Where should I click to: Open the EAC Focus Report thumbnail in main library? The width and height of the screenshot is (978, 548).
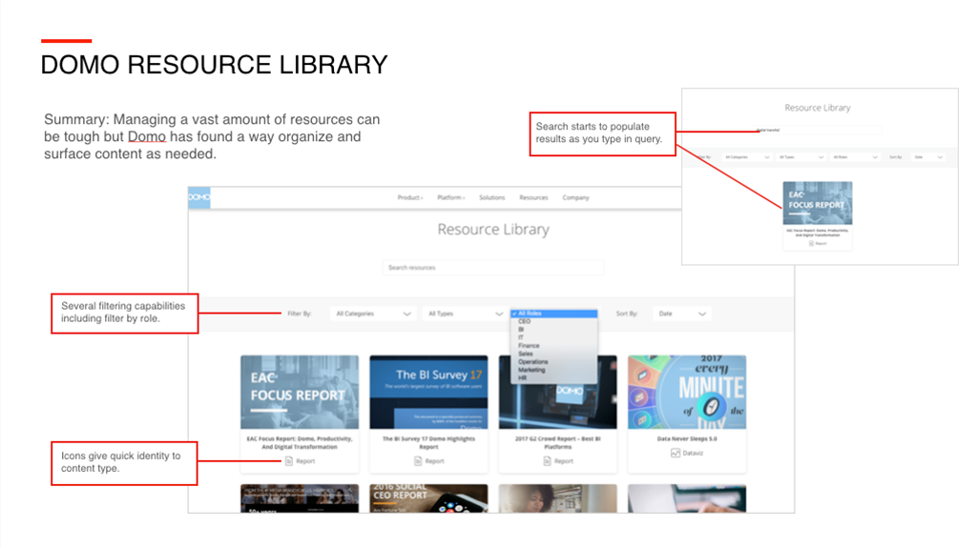300,393
